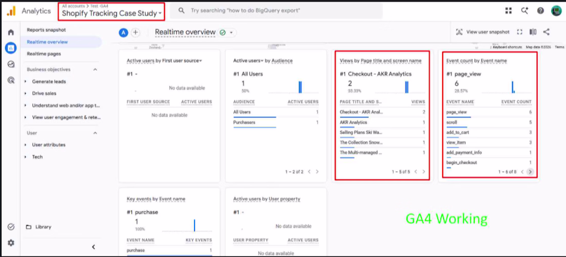This screenshot has width=566, height=257.
Task: Click the AKR Analytics page title row
Action: (382, 123)
